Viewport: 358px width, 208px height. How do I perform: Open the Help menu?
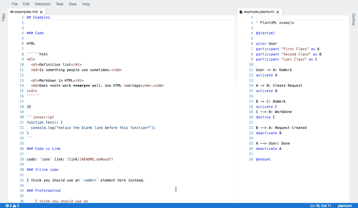86,4
